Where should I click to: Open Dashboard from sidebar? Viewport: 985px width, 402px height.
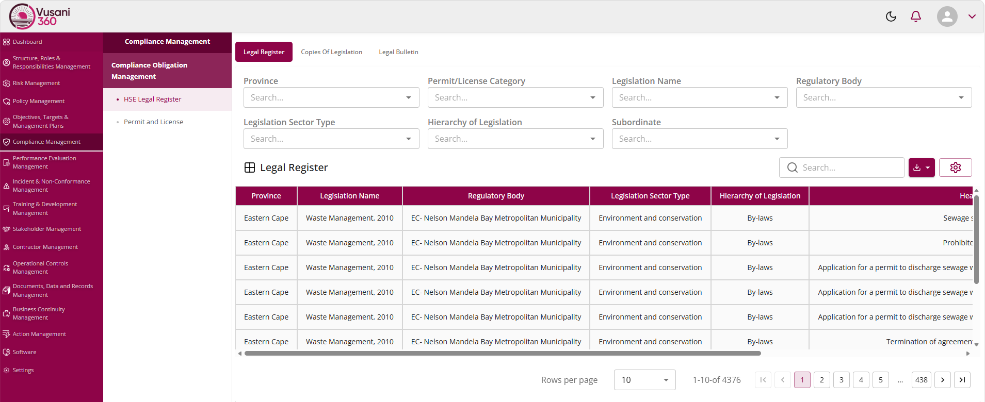(52, 42)
